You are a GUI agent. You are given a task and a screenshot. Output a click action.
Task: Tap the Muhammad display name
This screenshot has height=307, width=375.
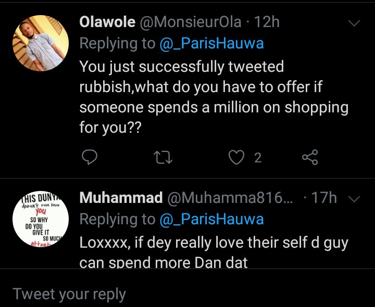click(x=119, y=198)
